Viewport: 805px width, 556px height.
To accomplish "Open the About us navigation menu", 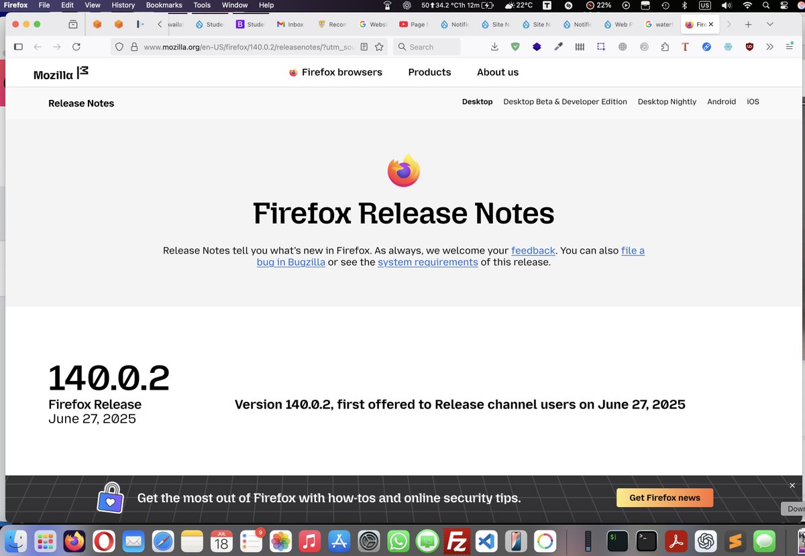I will pyautogui.click(x=498, y=72).
